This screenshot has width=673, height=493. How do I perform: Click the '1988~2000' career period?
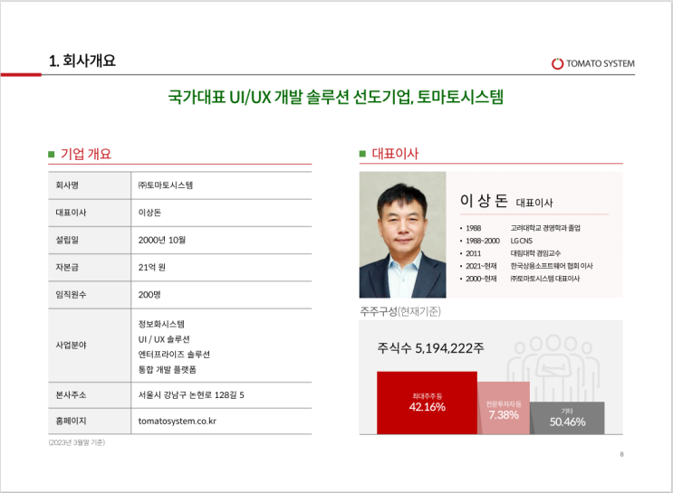pyautogui.click(x=483, y=241)
